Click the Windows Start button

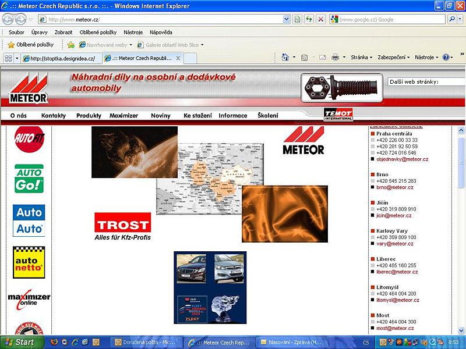point(22,342)
